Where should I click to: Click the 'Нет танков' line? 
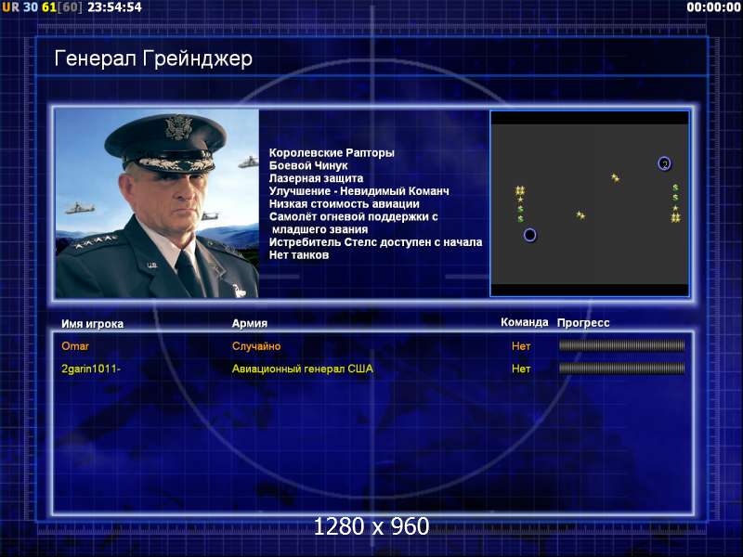[299, 254]
